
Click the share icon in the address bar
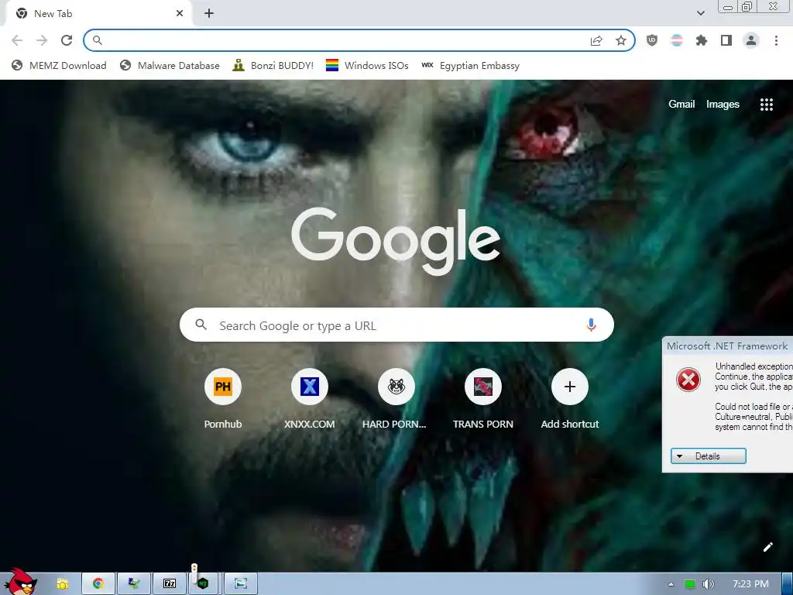[x=596, y=40]
